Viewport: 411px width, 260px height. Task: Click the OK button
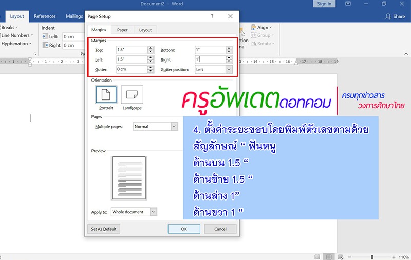coord(184,229)
